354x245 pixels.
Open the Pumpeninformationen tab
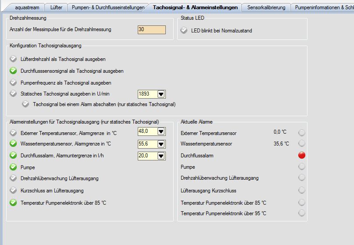click(324, 7)
